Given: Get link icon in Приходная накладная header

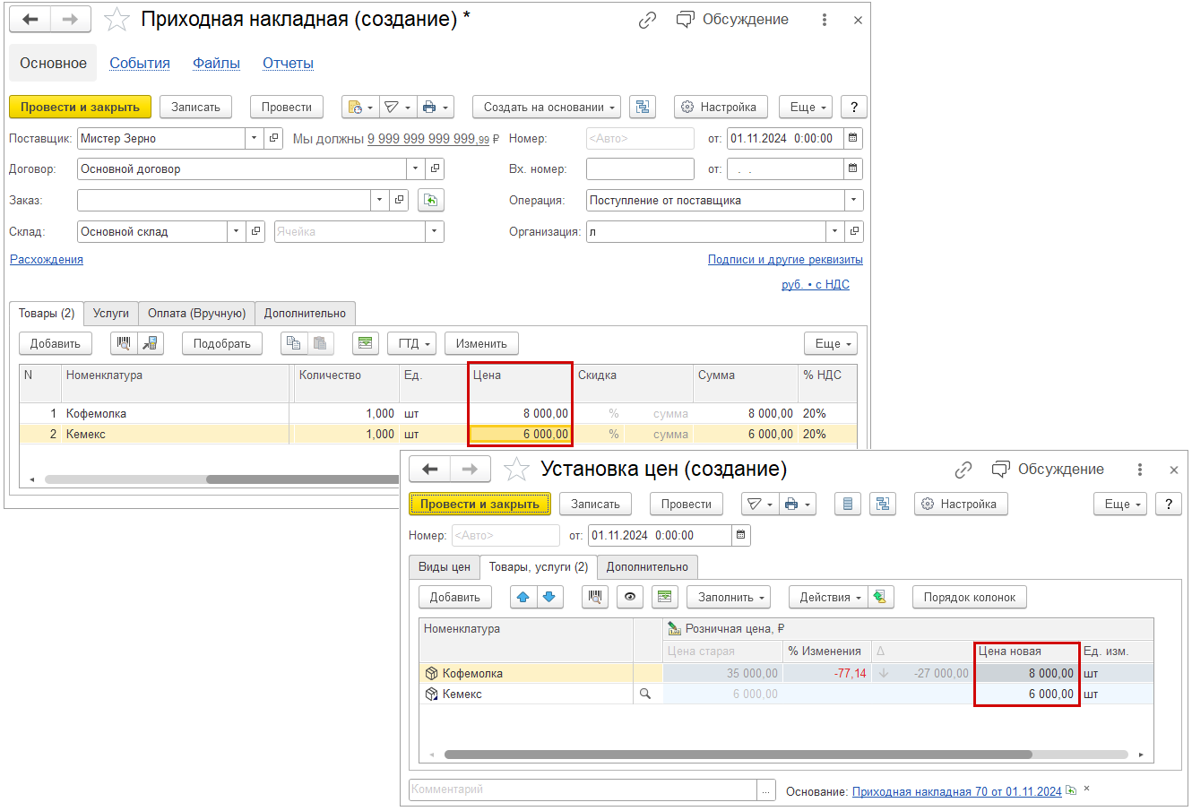Looking at the screenshot, I should click(x=647, y=20).
